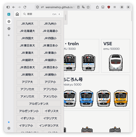The image size is (136, 137).
Task: Click the 検索 search field
Action: pos(42,14)
